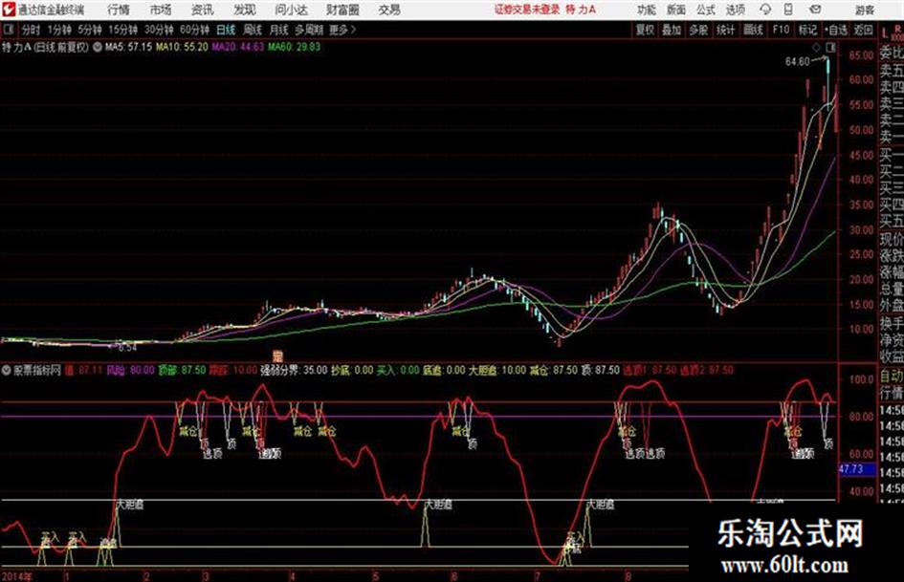904x582 pixels.
Task: Click the MA60 green indicator value
Action: click(294, 47)
